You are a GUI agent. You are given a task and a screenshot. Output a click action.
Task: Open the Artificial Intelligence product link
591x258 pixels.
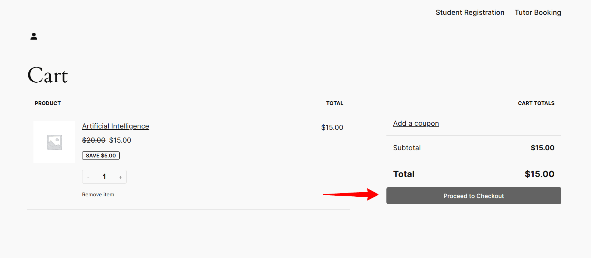click(115, 126)
